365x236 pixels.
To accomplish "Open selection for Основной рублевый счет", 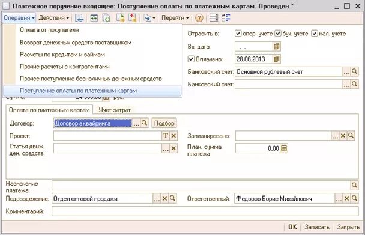I will tap(346, 72).
